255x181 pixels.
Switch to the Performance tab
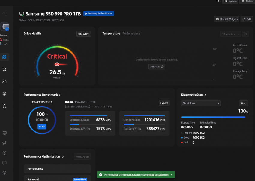[x=131, y=34]
